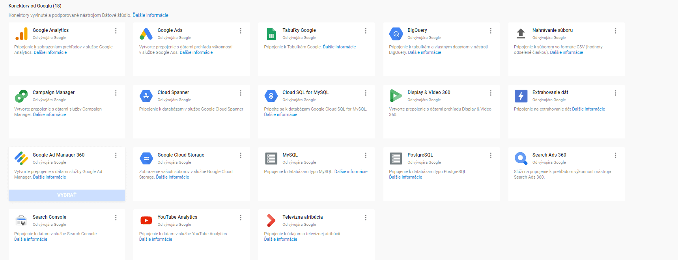
Task: Select the Google Ad Manager 360 icon
Action: (x=21, y=159)
